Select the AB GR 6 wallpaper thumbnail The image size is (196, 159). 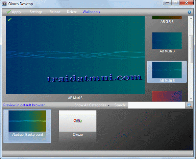167,18
